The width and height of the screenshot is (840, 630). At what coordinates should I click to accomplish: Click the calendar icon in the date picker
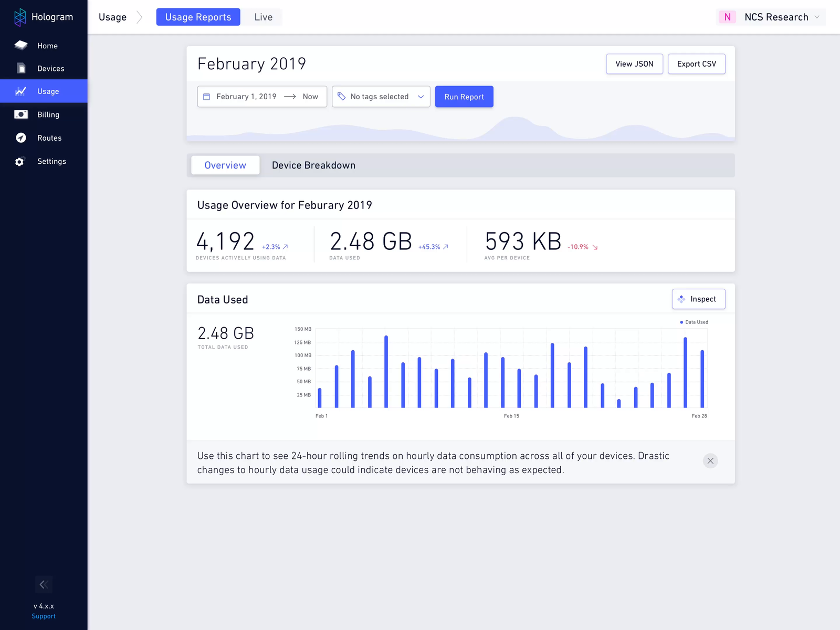tap(207, 97)
